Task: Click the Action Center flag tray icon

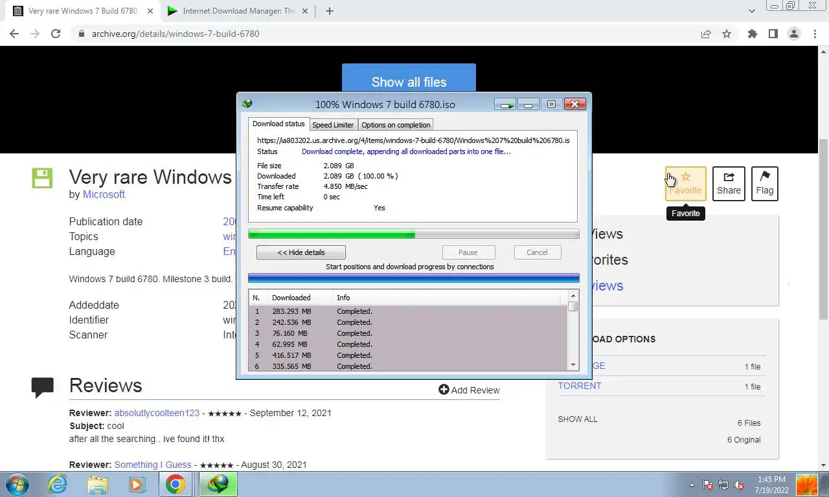Action: 708,485
